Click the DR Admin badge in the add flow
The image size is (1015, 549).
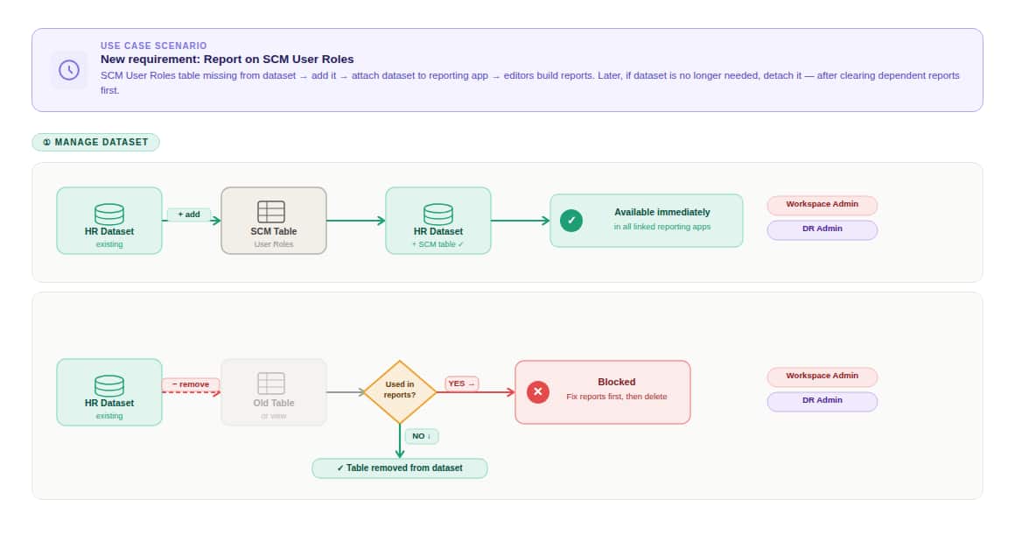pyautogui.click(x=822, y=229)
